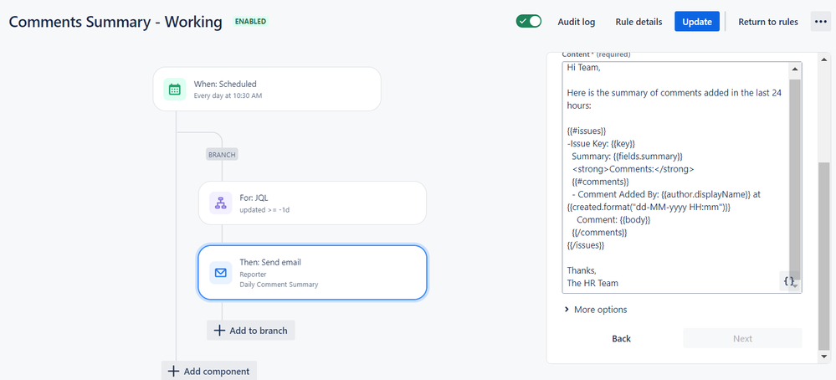The width and height of the screenshot is (836, 380).
Task: Click the plus icon beside Add to branch
Action: pyautogui.click(x=220, y=331)
